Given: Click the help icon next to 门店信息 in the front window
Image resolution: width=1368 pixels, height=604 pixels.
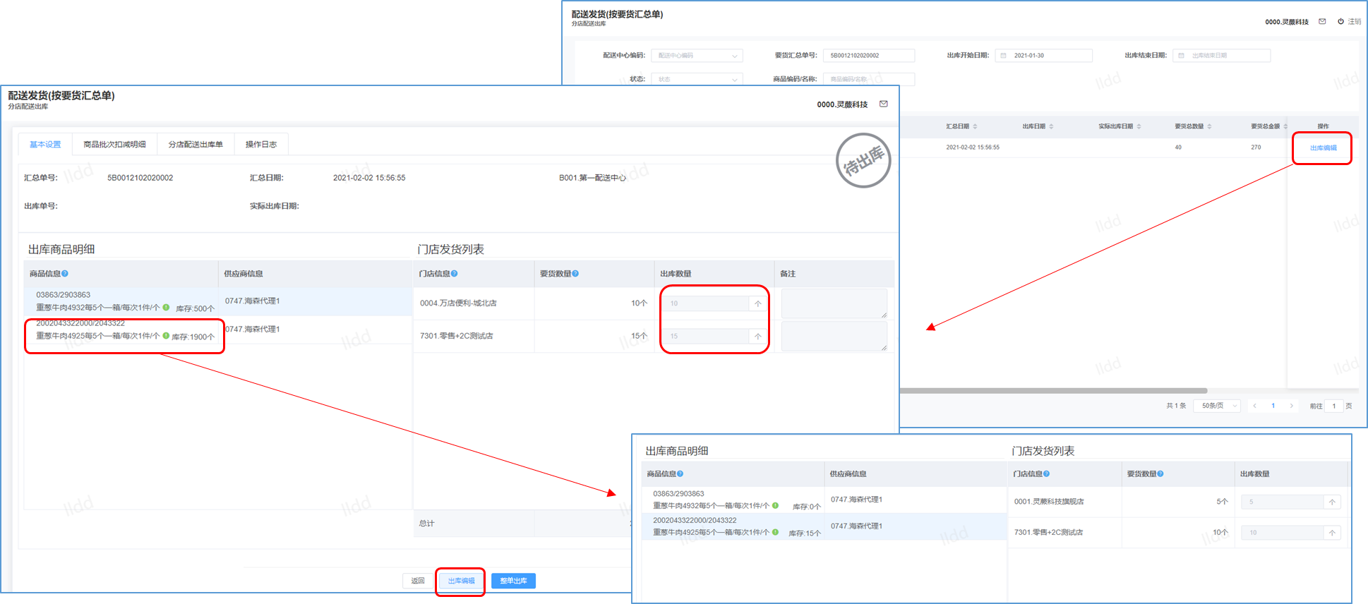Looking at the screenshot, I should click(x=454, y=274).
